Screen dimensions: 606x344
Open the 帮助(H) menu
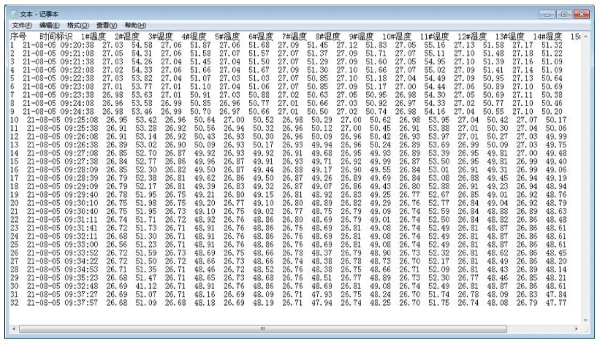tap(135, 25)
